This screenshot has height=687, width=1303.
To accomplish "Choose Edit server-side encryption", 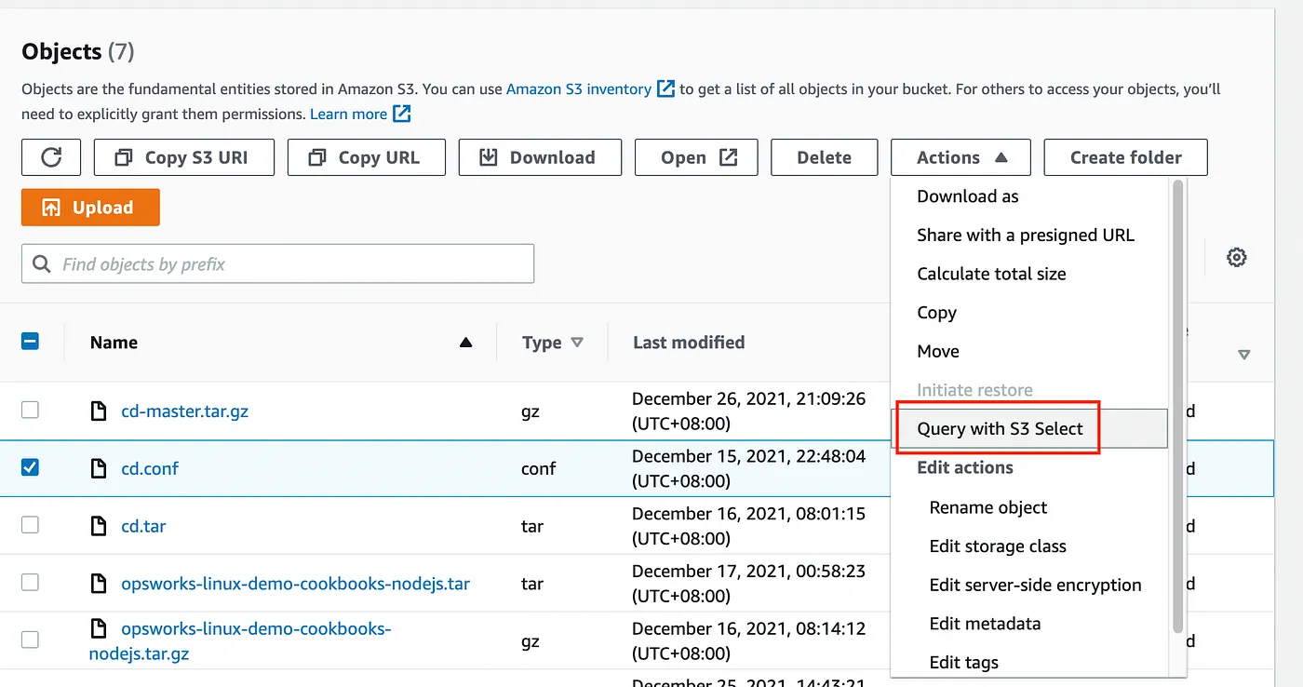I will tap(1035, 585).
